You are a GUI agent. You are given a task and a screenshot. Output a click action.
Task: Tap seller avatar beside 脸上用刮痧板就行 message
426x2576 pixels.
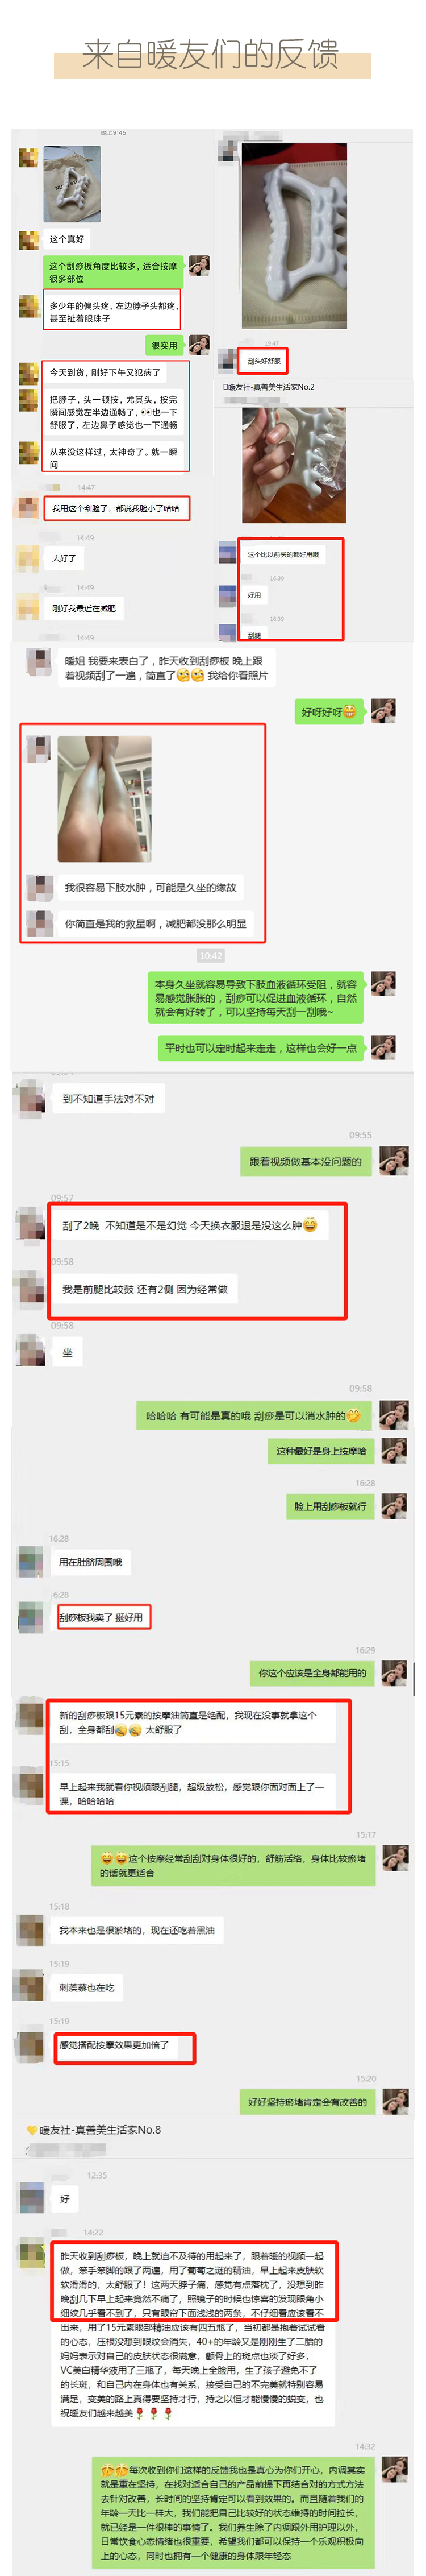click(x=394, y=1505)
